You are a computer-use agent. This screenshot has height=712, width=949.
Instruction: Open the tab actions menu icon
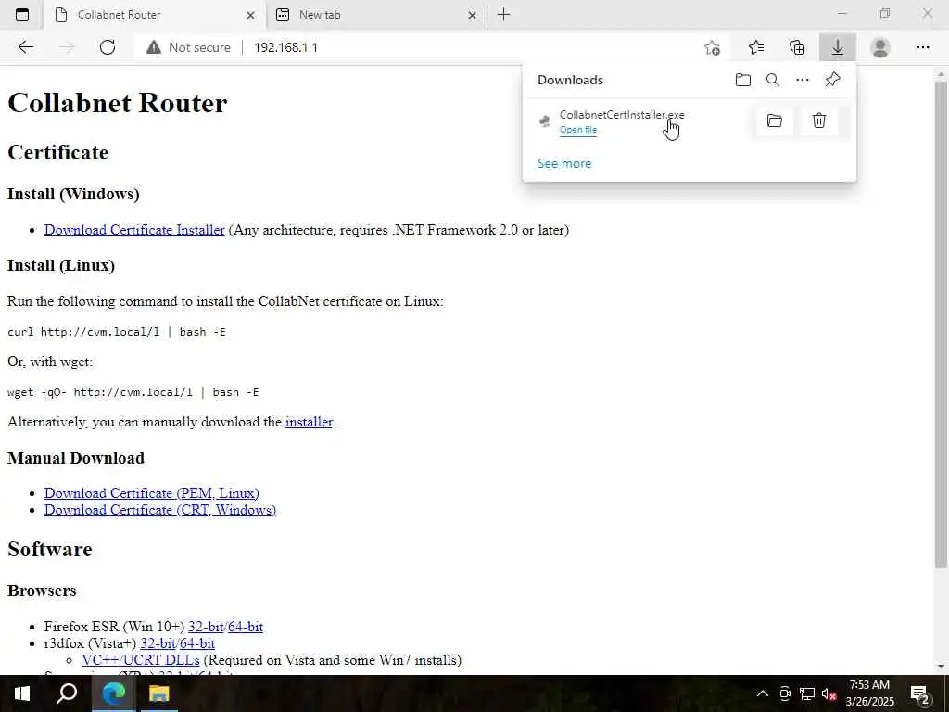click(22, 15)
